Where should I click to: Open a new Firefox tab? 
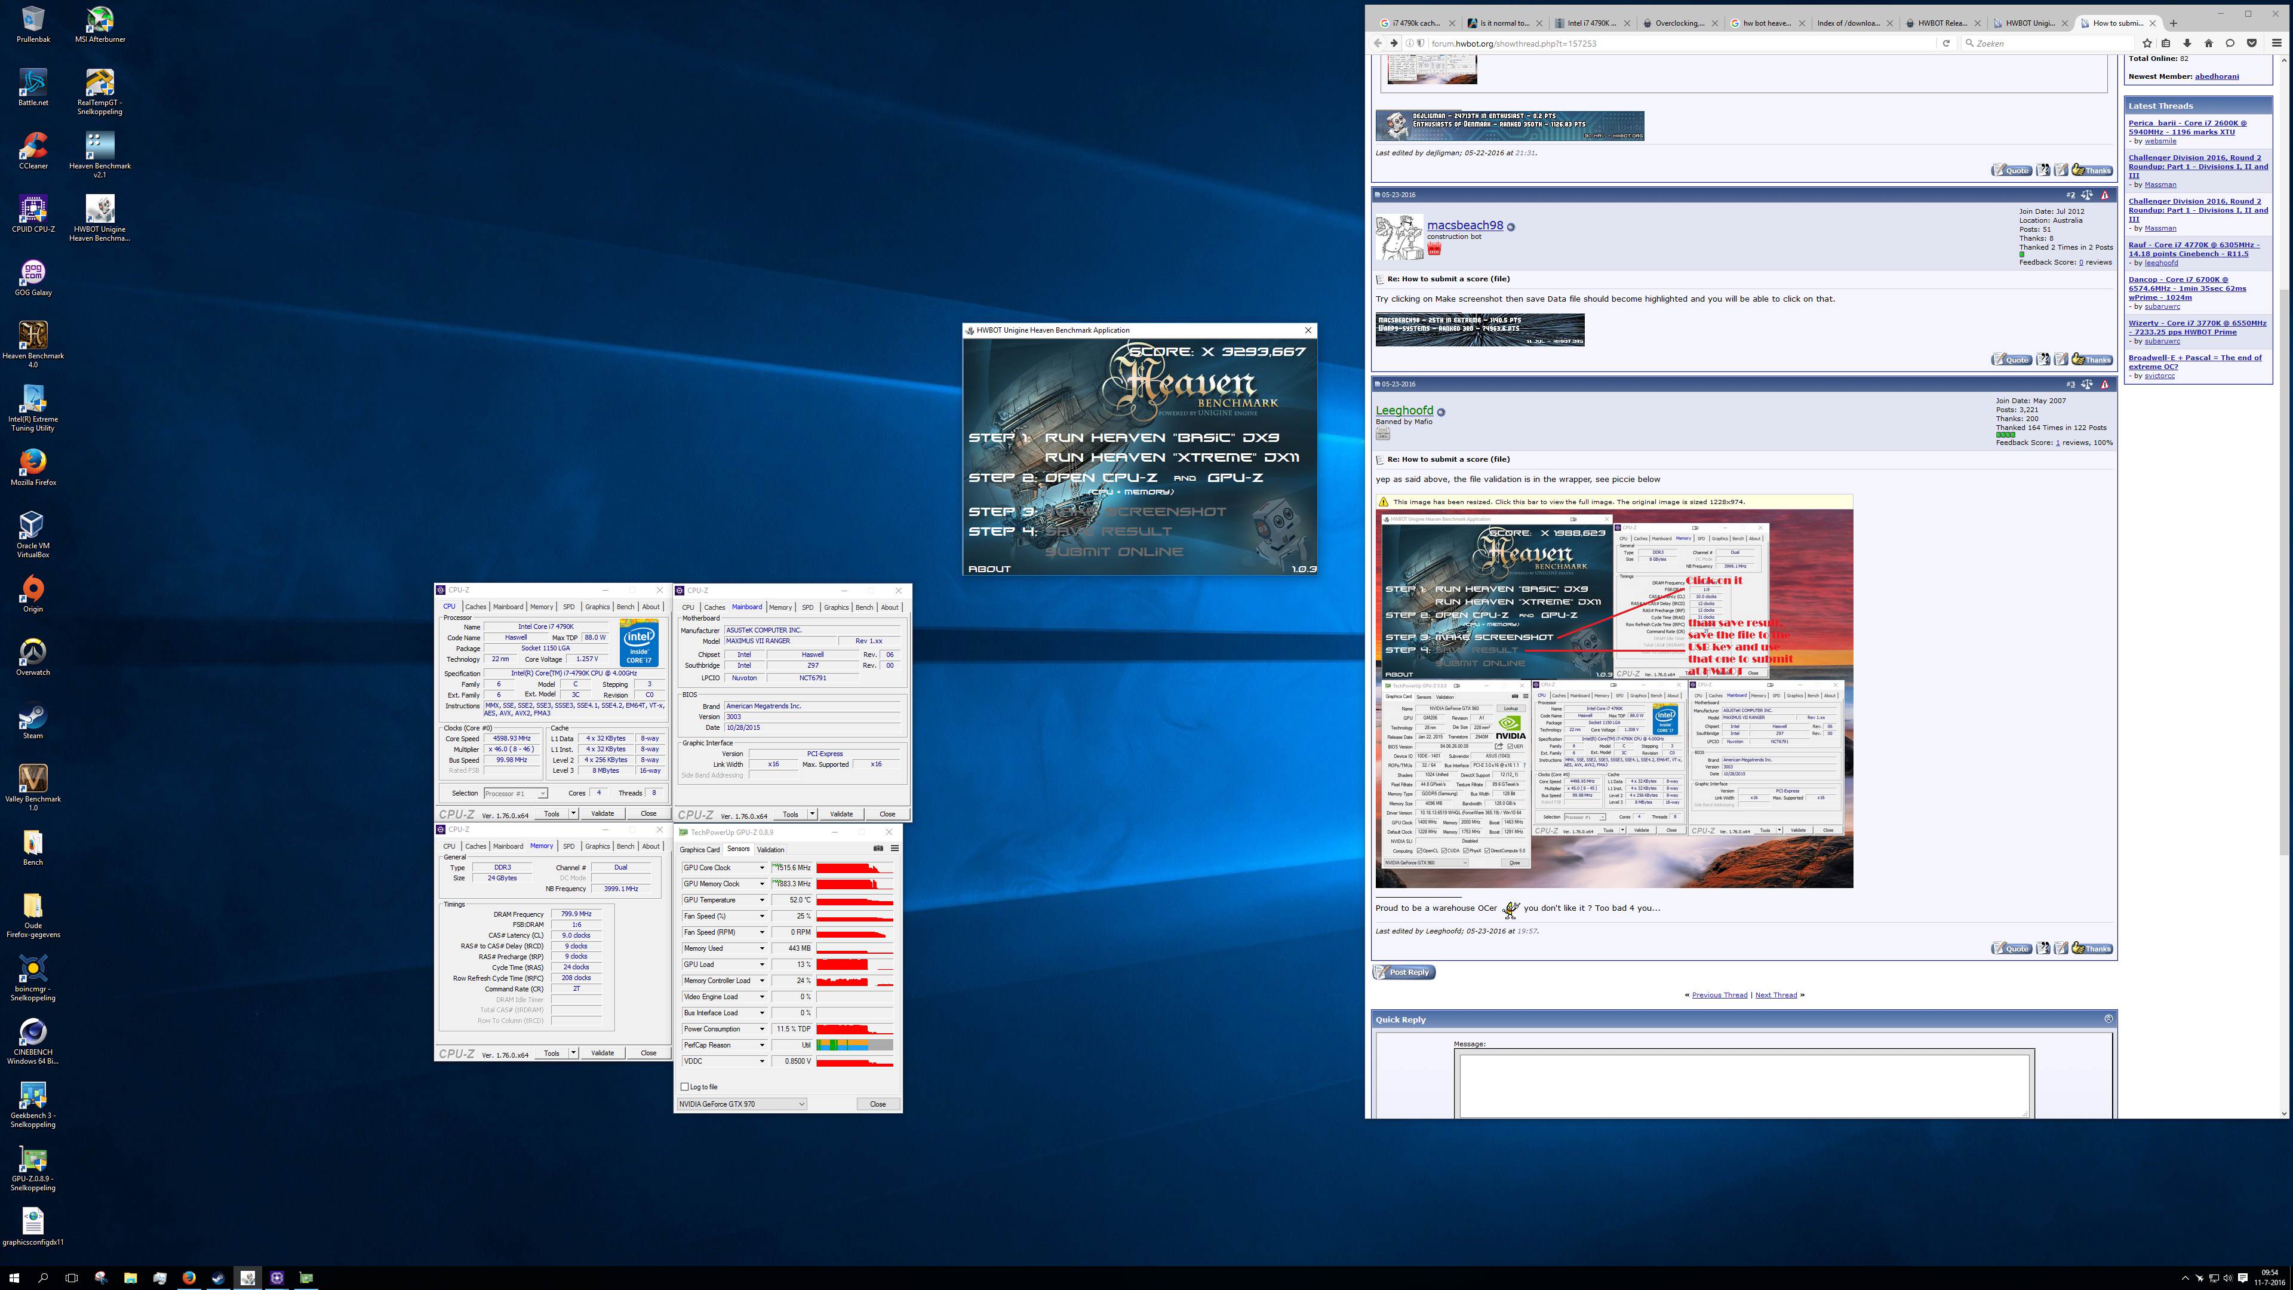point(2174,23)
